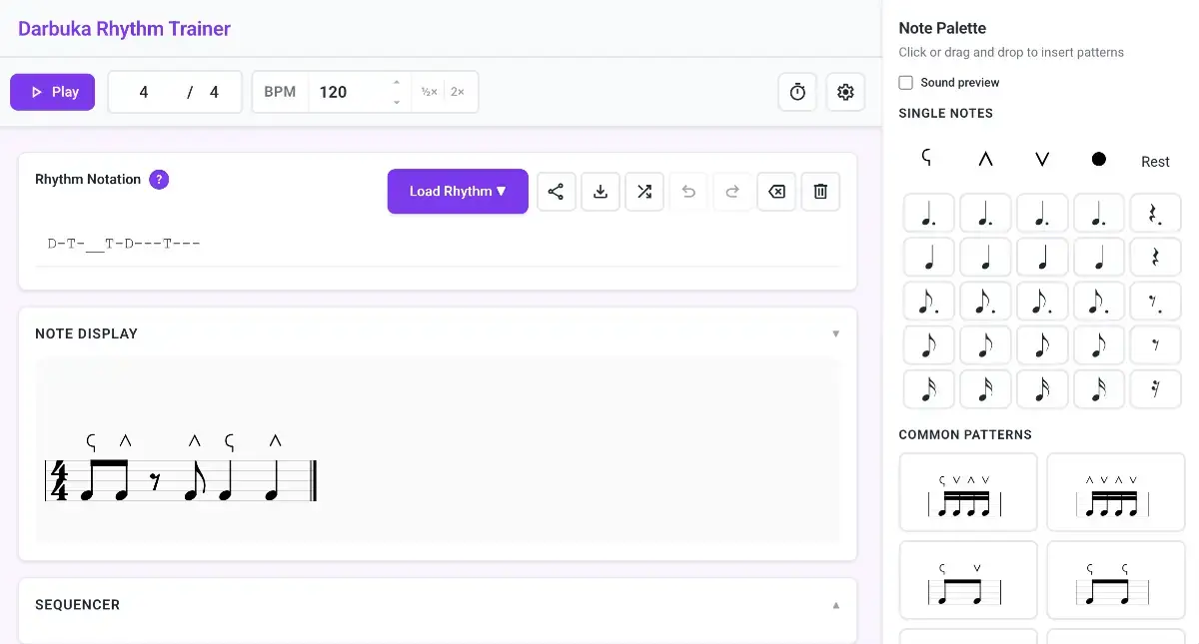The height and width of the screenshot is (644, 1199).
Task: Insert eighth note in Tek column
Action: [x=985, y=344]
